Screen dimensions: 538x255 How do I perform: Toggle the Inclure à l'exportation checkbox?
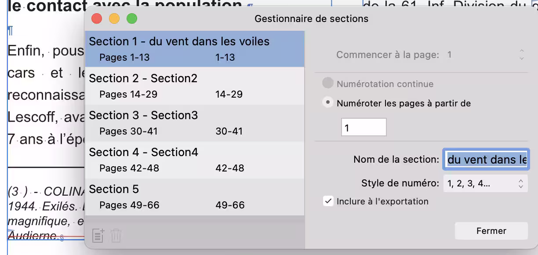328,201
